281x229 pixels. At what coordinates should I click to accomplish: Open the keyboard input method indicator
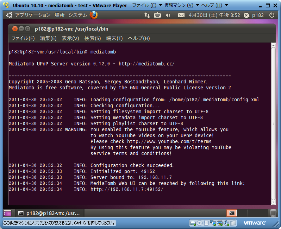click(157, 15)
